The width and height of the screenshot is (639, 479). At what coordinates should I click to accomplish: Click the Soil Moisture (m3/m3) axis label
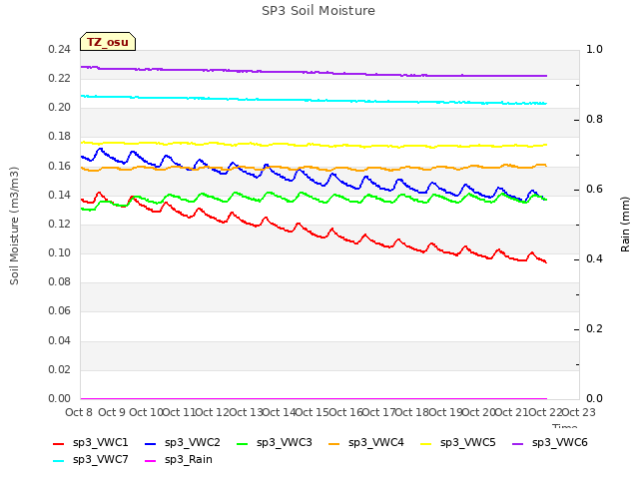pyautogui.click(x=14, y=226)
